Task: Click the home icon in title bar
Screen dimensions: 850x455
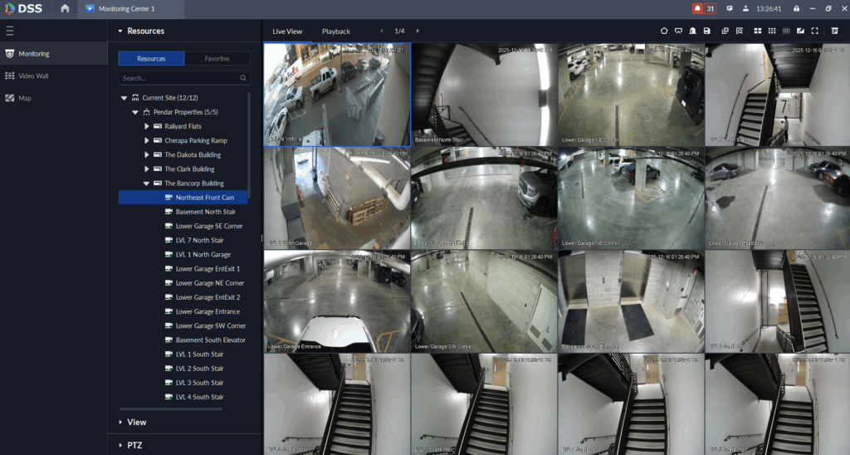Action: 65,8
